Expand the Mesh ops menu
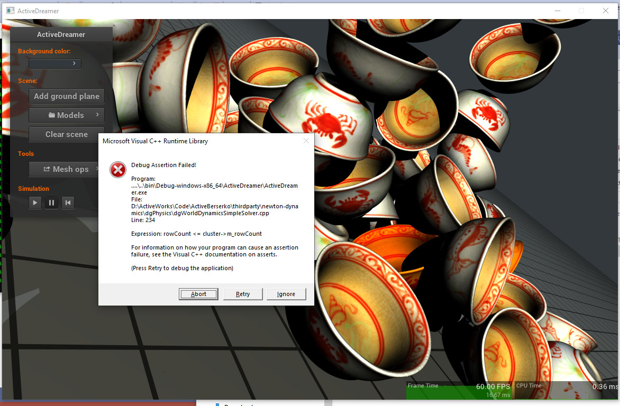 66,169
